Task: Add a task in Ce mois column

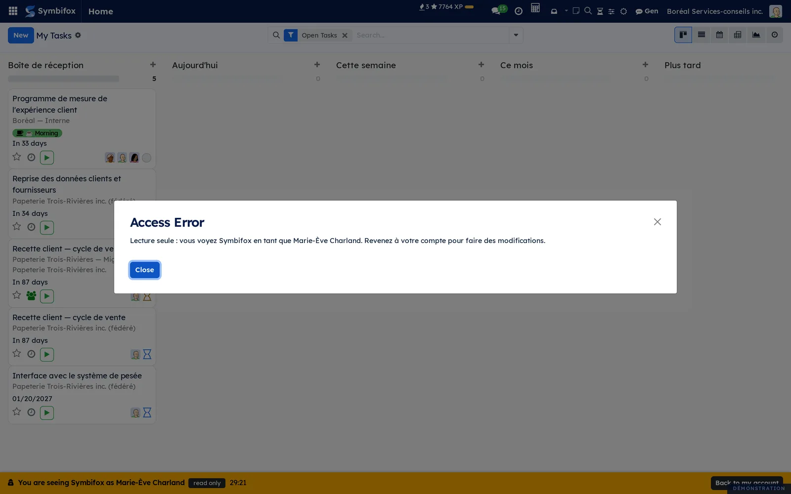Action: tap(645, 65)
